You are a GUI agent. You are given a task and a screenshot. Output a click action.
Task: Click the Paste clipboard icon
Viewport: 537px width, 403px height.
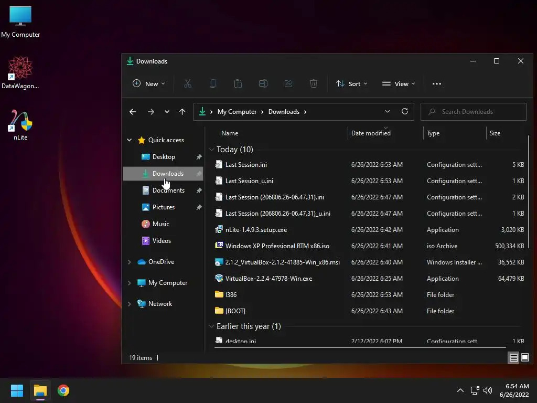tap(238, 83)
